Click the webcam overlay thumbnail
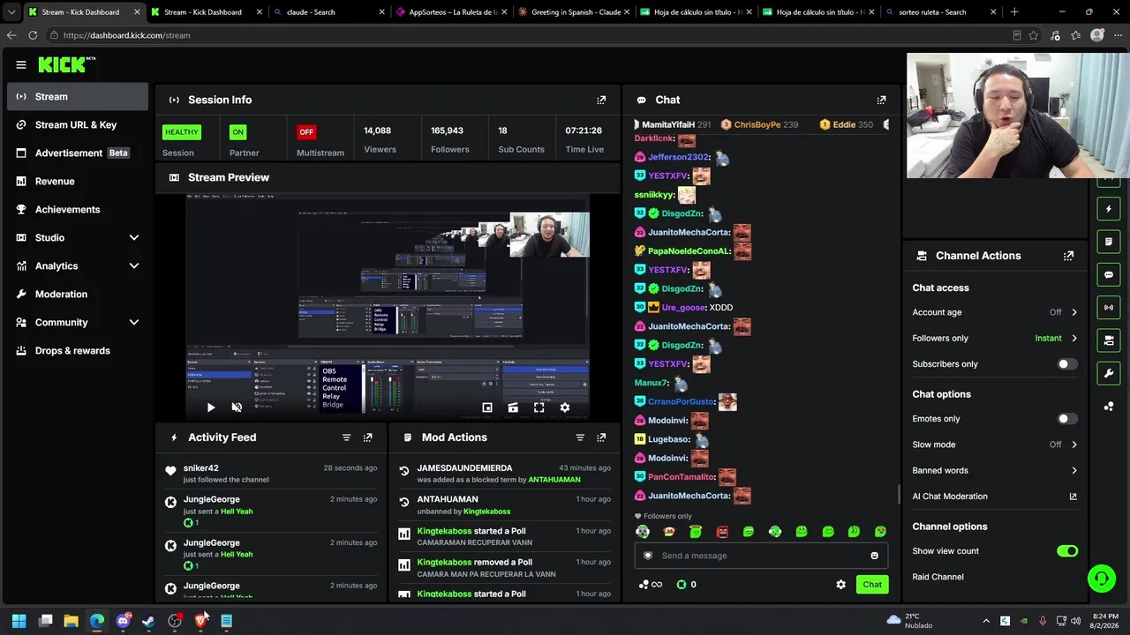Viewport: 1130px width, 635px height. pos(1018,116)
